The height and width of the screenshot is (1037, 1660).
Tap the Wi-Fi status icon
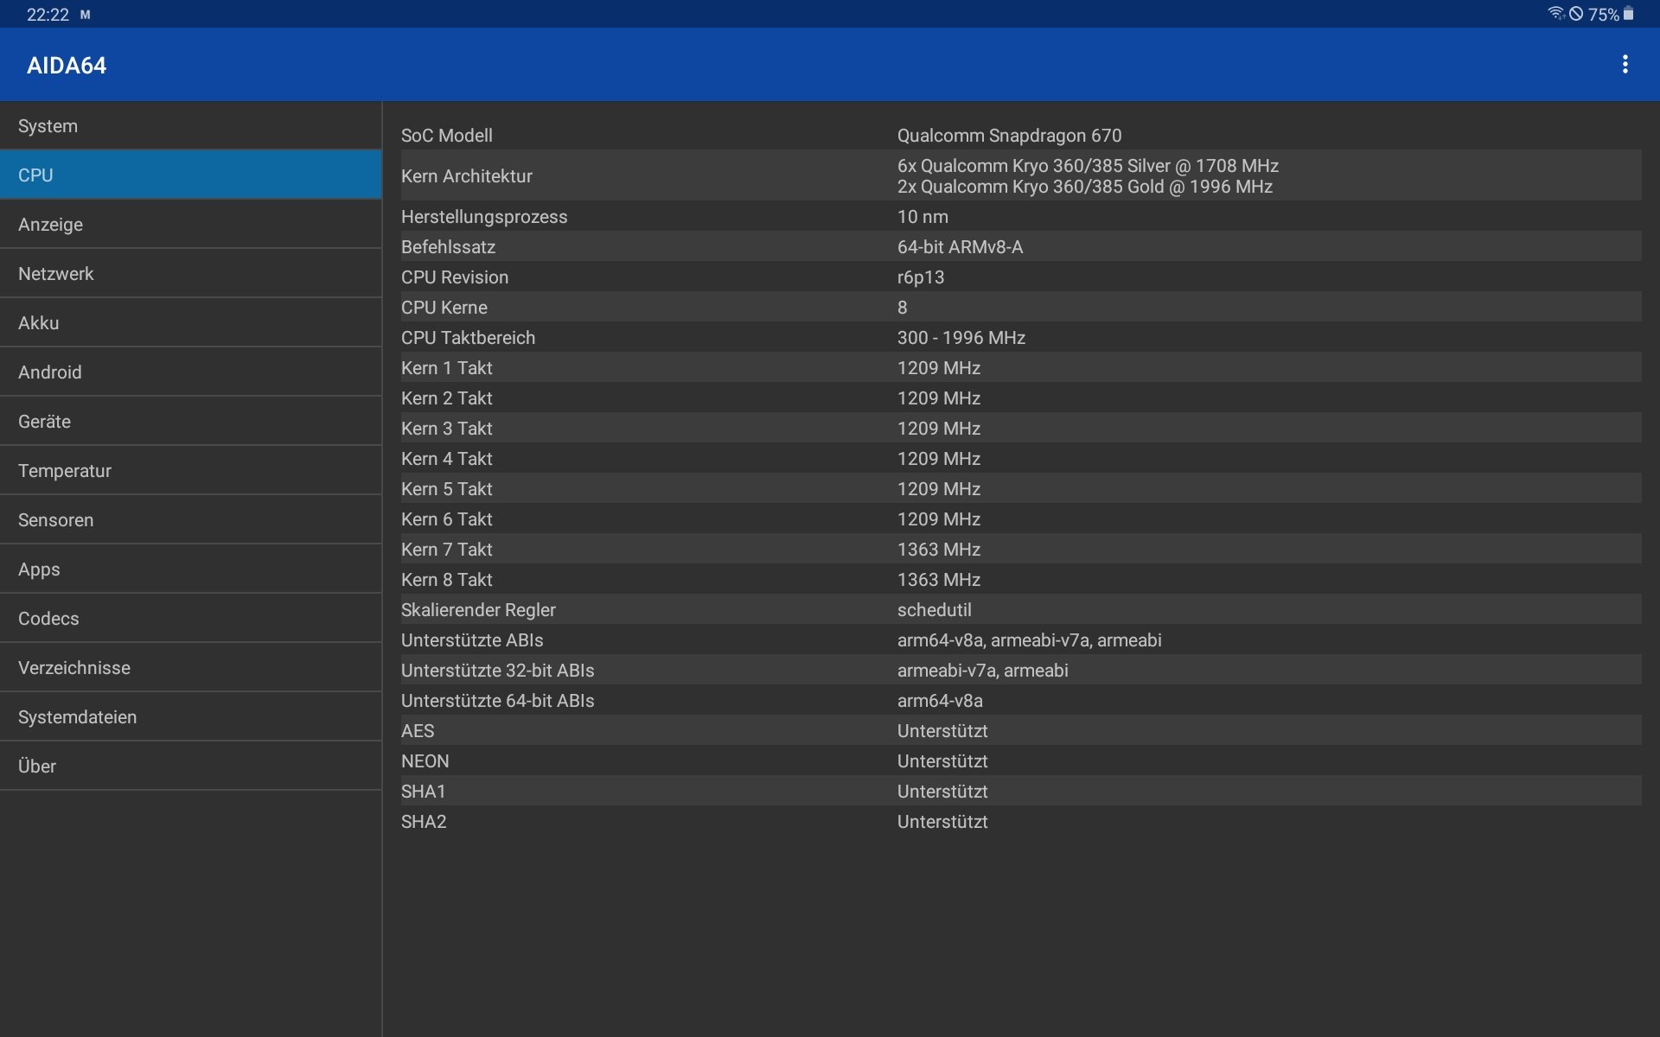click(x=1556, y=14)
